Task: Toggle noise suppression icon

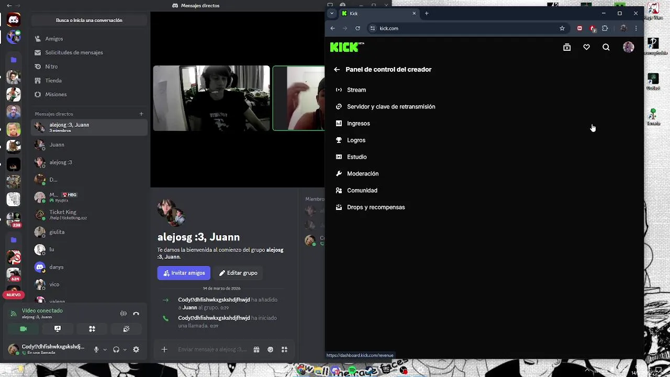Action: pos(124,314)
